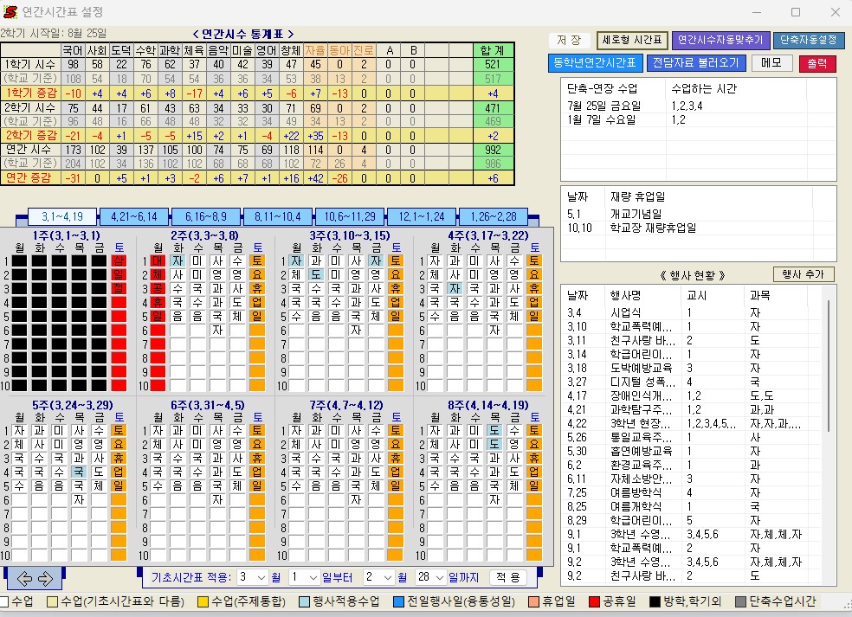The height and width of the screenshot is (617, 852).
Task: Click the white 수업 legend box
Action: (4, 601)
